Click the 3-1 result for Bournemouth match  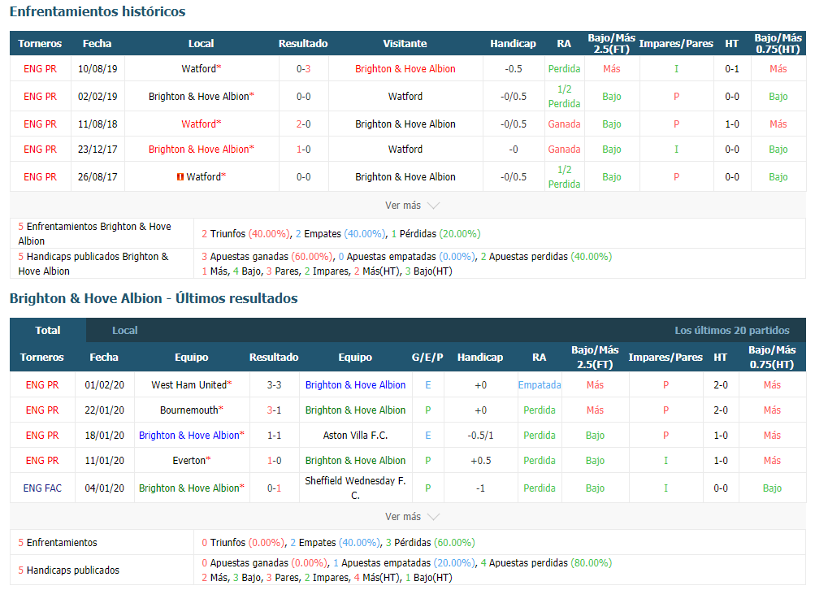[274, 410]
